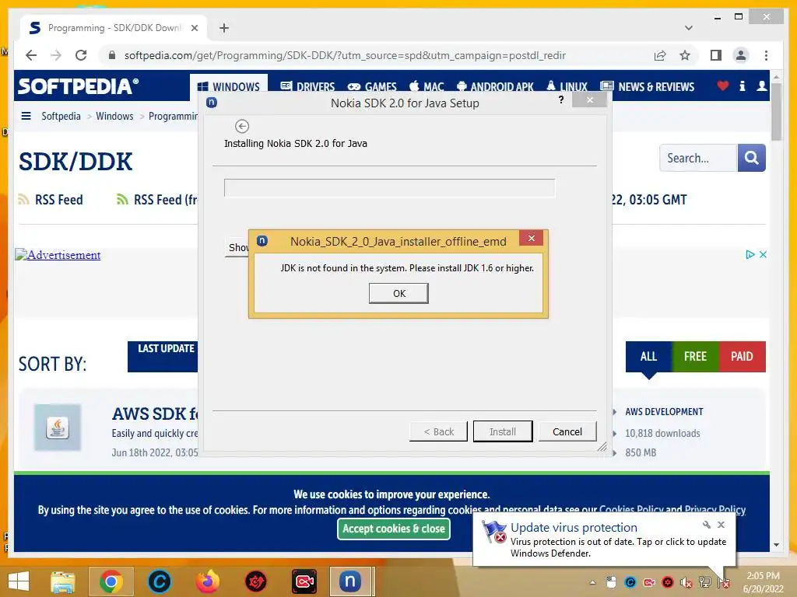Open Firefox from the taskbar
Screen dimensions: 797x597
(x=208, y=581)
